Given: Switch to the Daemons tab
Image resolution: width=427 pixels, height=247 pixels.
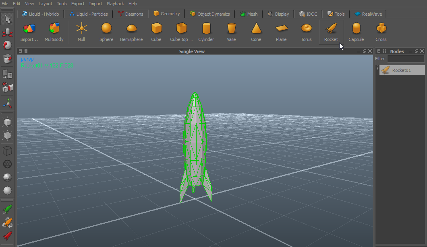Looking at the screenshot, I should [131, 14].
